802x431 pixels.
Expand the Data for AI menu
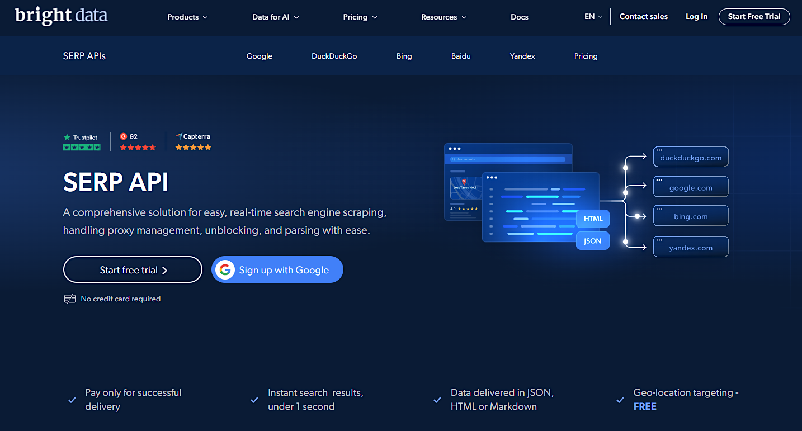(x=276, y=17)
